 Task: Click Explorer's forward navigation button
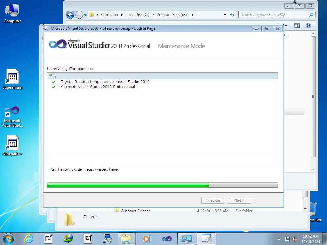79,15
